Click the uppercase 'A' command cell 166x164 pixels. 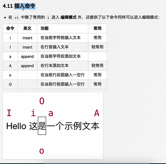pyautogui.click(x=10, y=66)
